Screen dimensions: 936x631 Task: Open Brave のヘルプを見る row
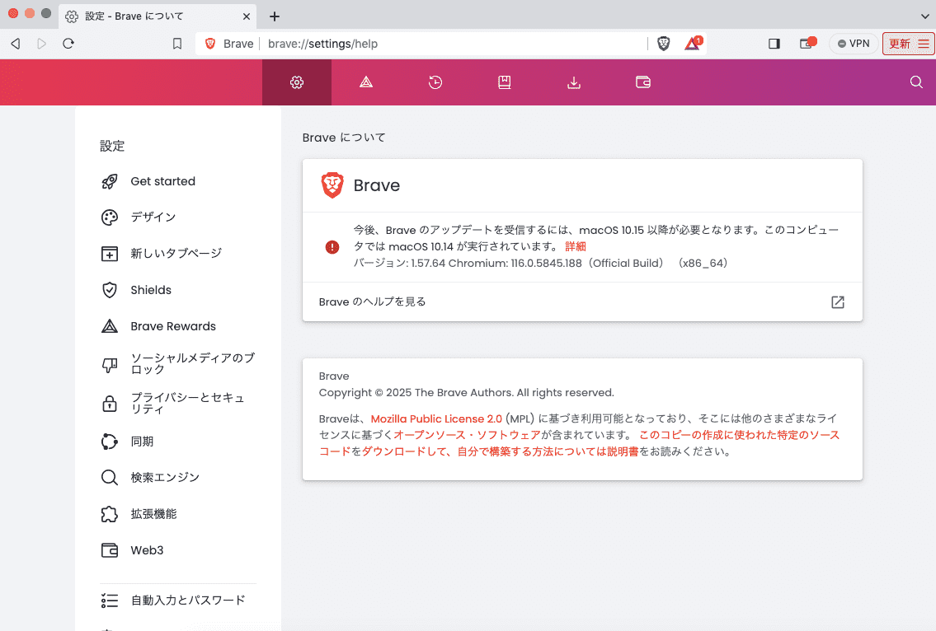click(582, 301)
